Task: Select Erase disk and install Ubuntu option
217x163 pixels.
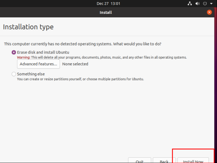Action: [x=14, y=53]
